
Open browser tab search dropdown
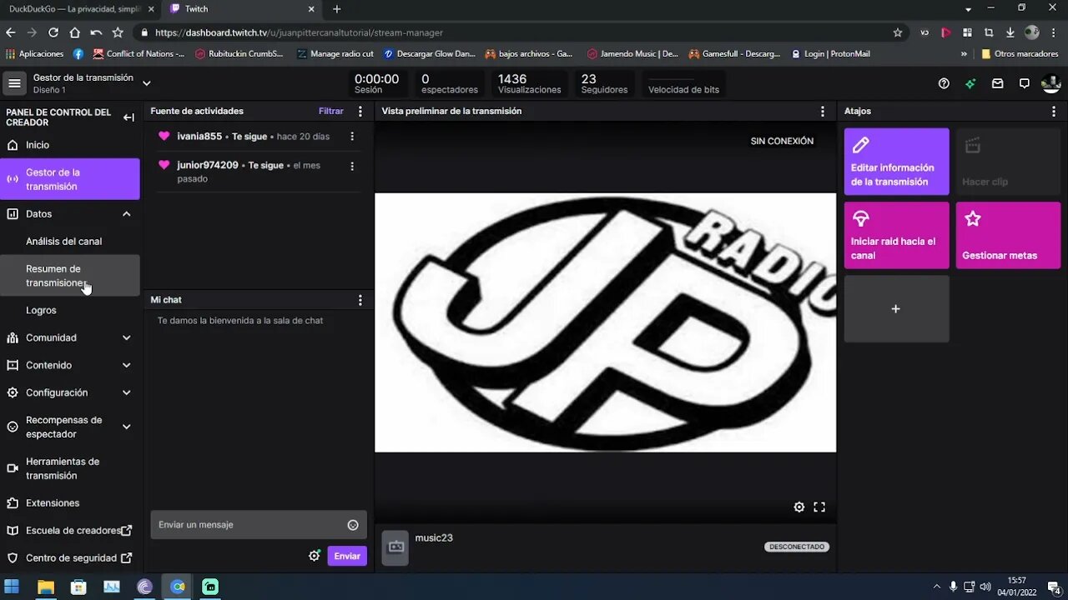[x=968, y=9]
